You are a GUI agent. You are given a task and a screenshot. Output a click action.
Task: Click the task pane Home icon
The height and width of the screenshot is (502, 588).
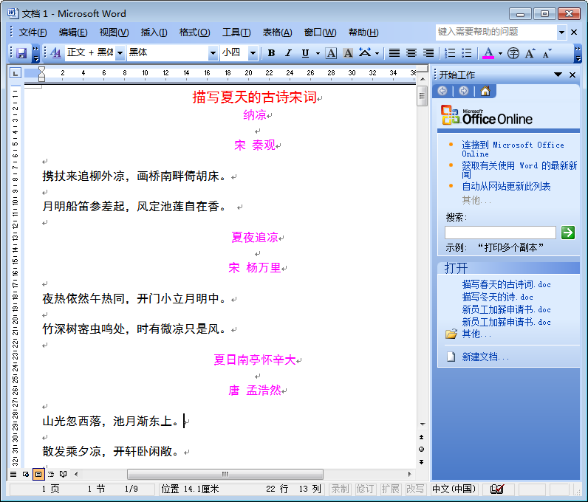(x=485, y=91)
